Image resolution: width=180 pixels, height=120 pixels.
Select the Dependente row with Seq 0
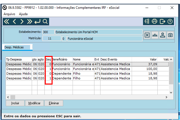pyautogui.click(x=87, y=74)
